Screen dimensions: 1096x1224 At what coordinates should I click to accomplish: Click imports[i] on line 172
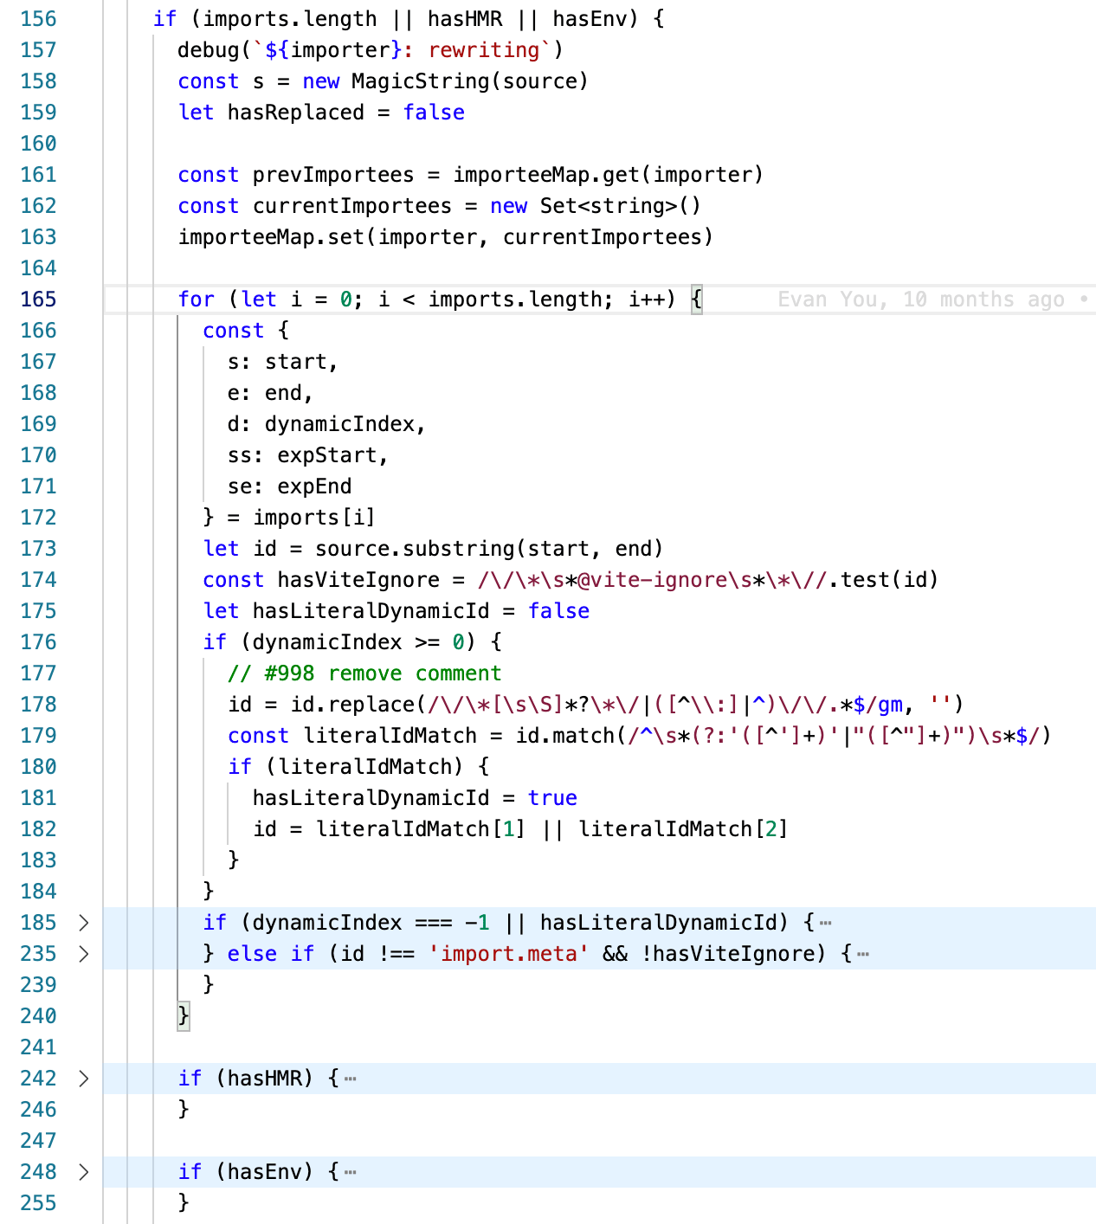point(314,518)
